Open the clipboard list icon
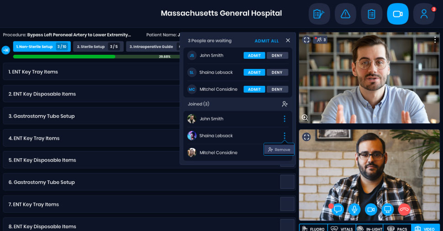The height and width of the screenshot is (231, 443). pos(371,14)
